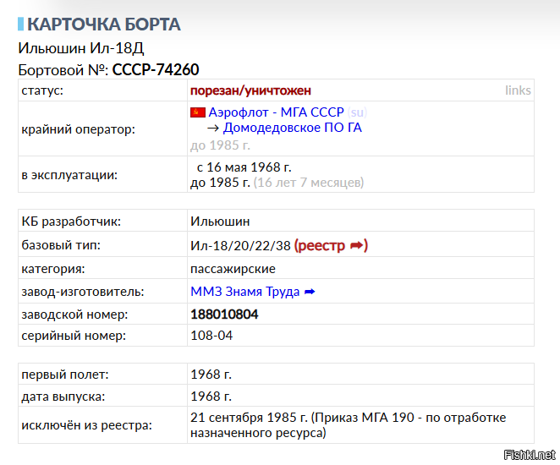Image resolution: width=560 pixels, height=465 pixels.
Task: Select the base type Ил-18/20/22/38
Action: click(x=240, y=245)
